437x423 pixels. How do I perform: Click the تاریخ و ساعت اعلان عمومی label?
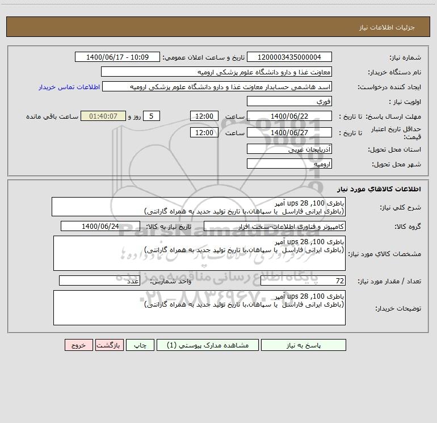(204, 57)
